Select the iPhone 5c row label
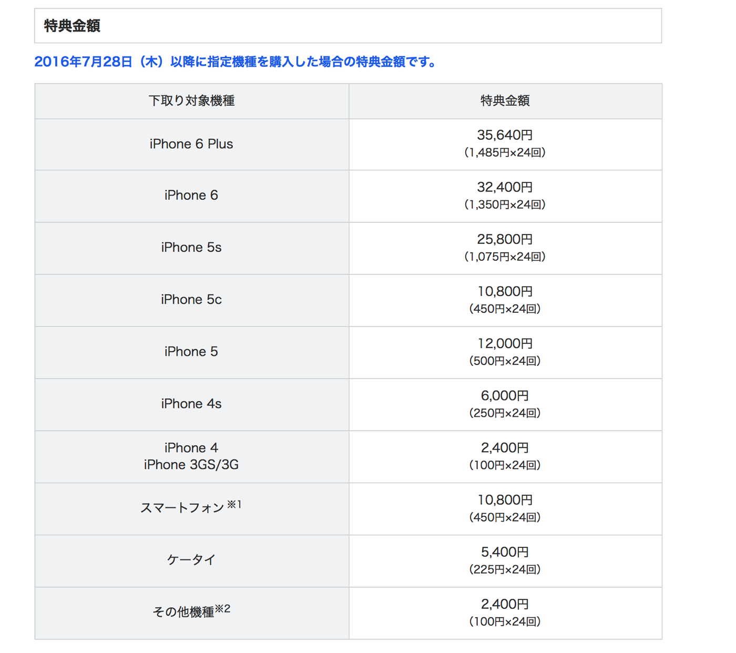Viewport: 736px width, 653px height. coord(191,300)
